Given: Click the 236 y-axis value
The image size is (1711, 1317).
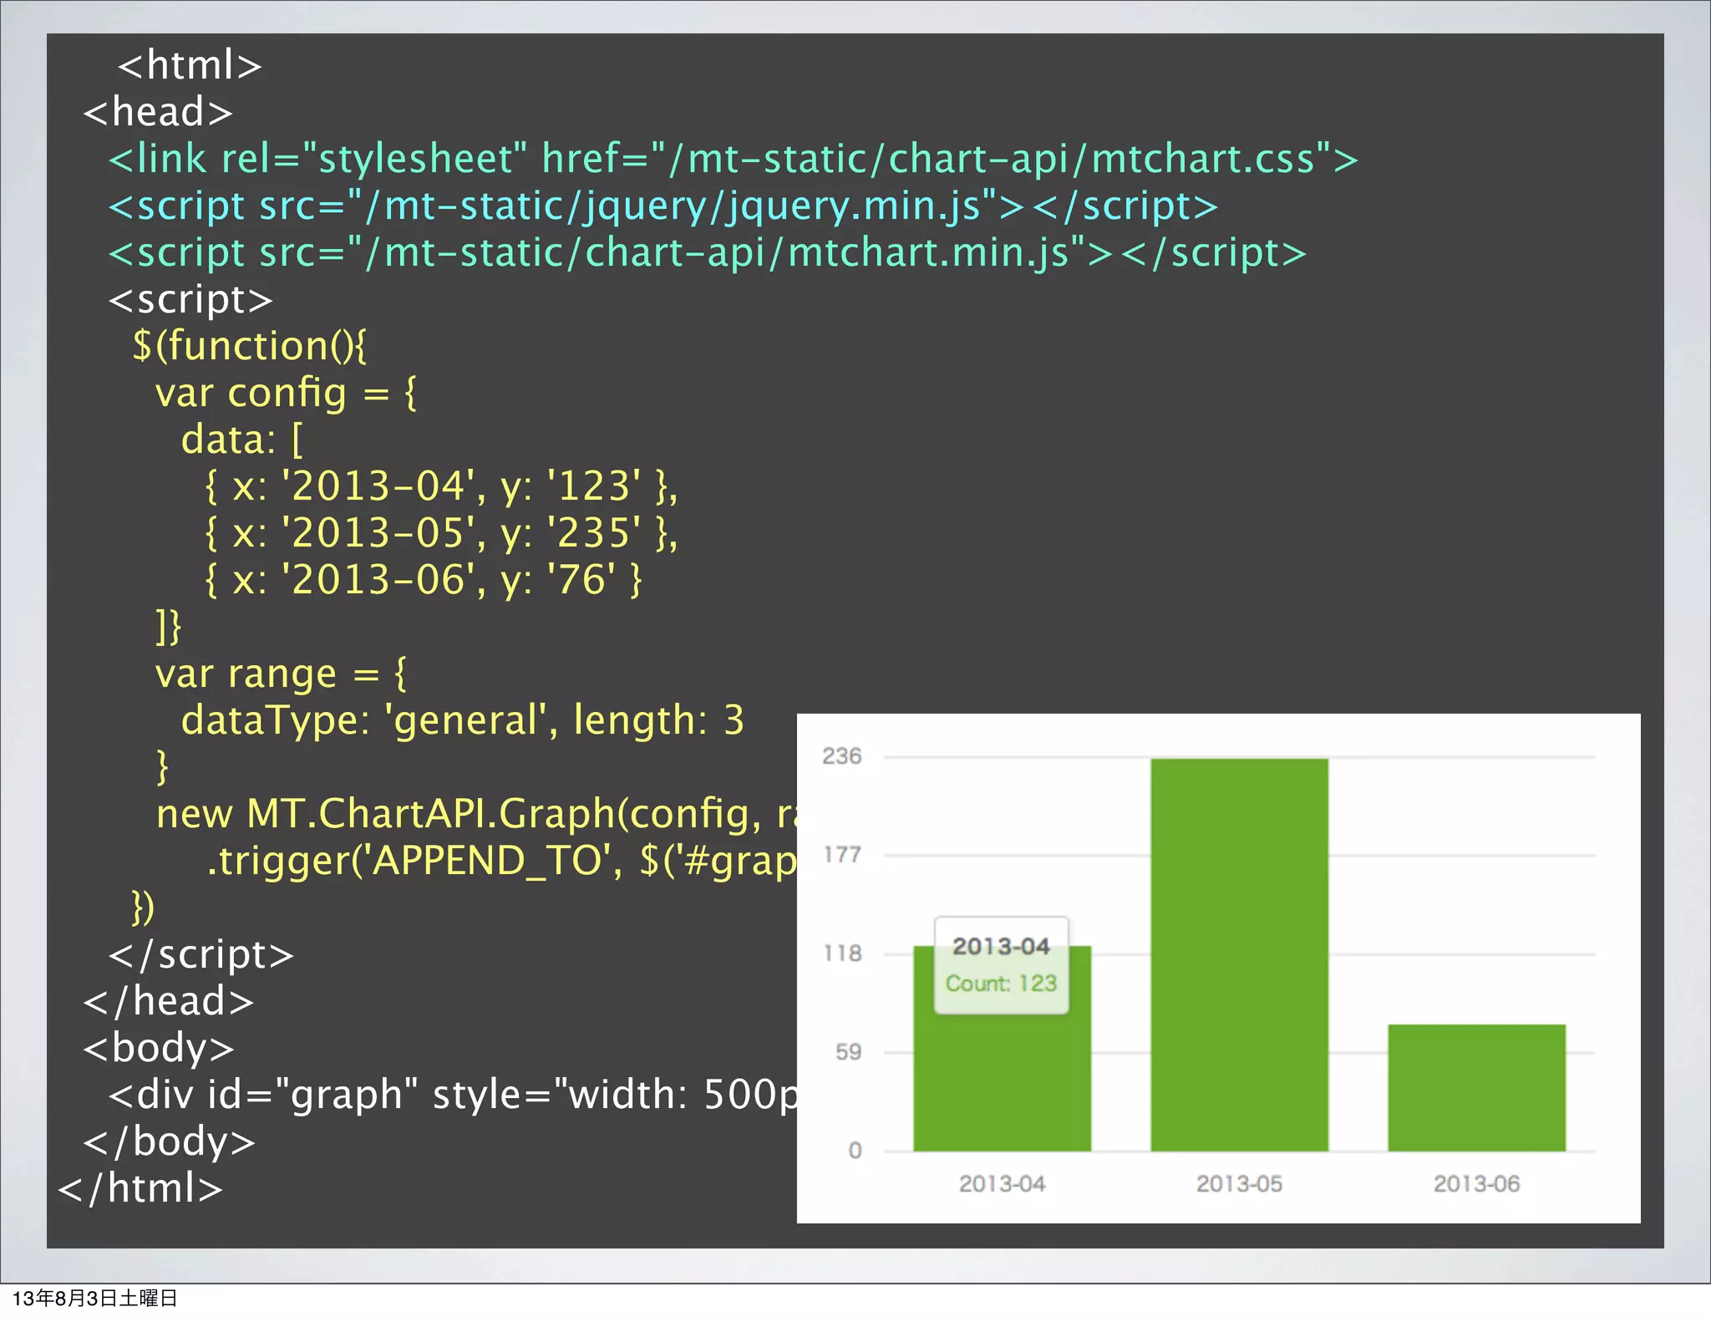Looking at the screenshot, I should [x=841, y=756].
